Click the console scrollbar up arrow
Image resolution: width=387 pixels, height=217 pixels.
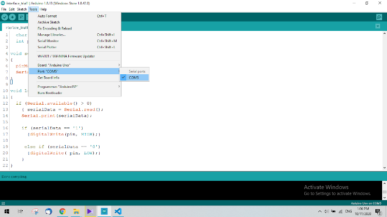385,183
